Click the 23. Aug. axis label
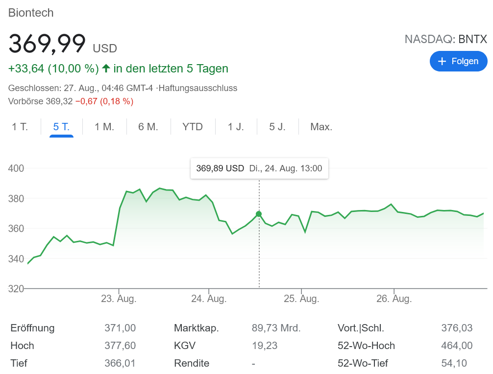Screen dimensions: 493x374 (119, 299)
